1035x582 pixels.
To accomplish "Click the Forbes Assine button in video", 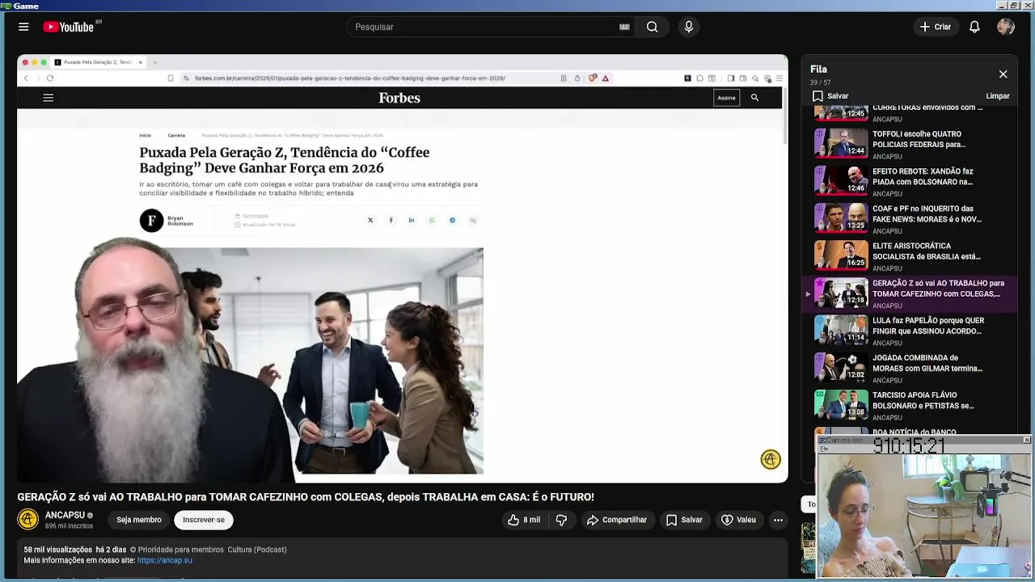I will click(x=726, y=98).
